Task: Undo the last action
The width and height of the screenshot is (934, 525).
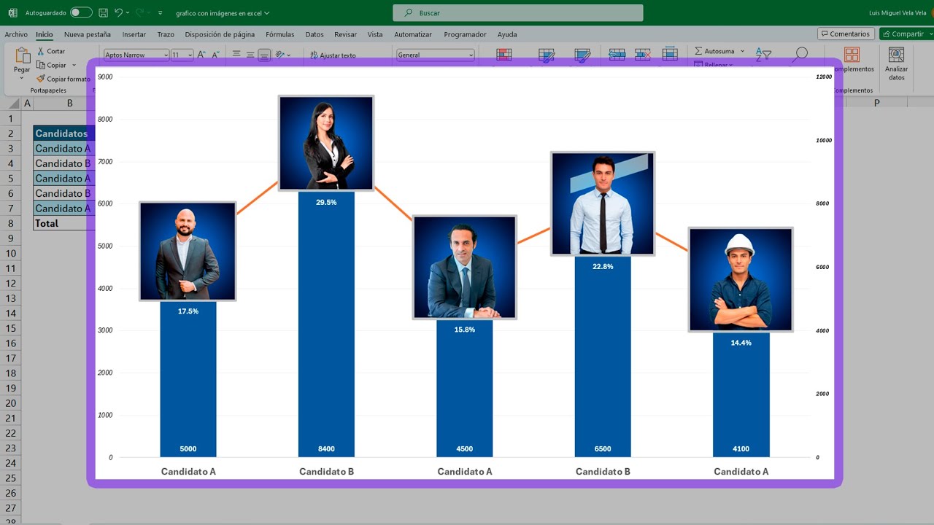Action: tap(118, 12)
